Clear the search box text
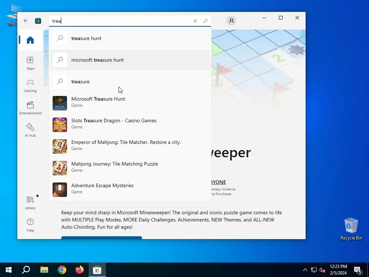This screenshot has width=369, height=277. click(195, 21)
